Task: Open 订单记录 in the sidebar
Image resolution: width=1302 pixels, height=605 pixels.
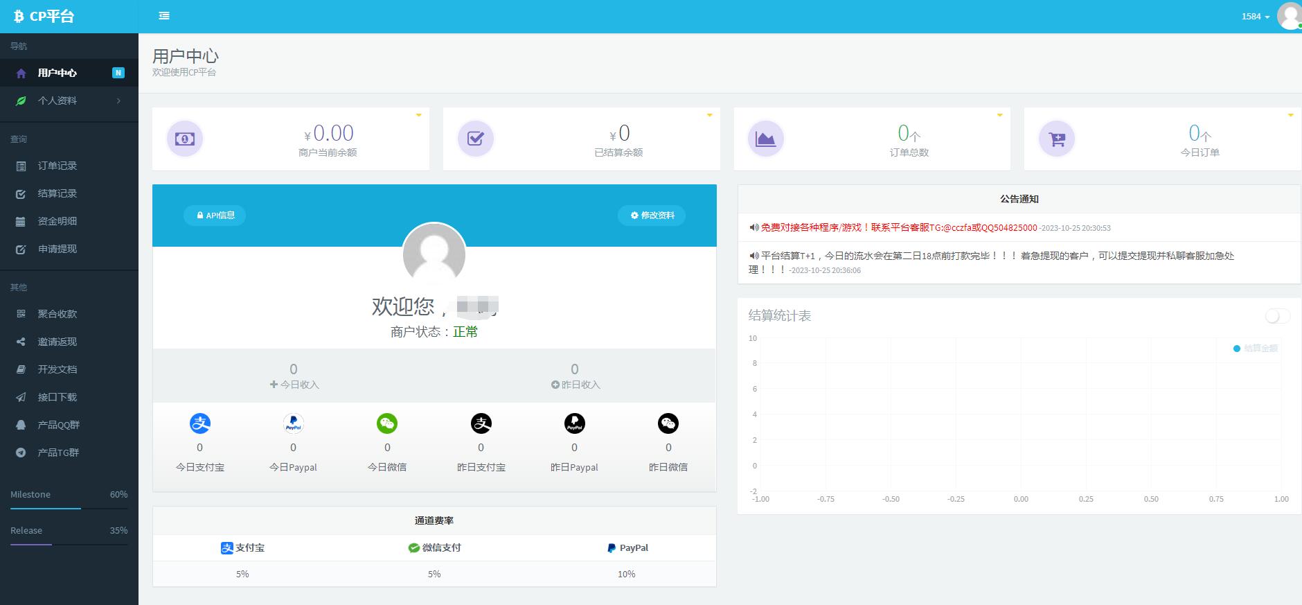Action: click(x=57, y=166)
